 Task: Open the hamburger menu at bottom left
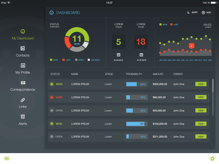pyautogui.click(x=7, y=159)
